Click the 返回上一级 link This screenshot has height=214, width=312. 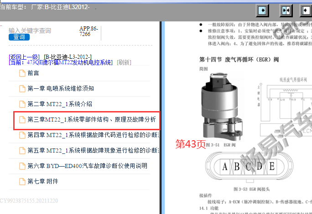24,57
